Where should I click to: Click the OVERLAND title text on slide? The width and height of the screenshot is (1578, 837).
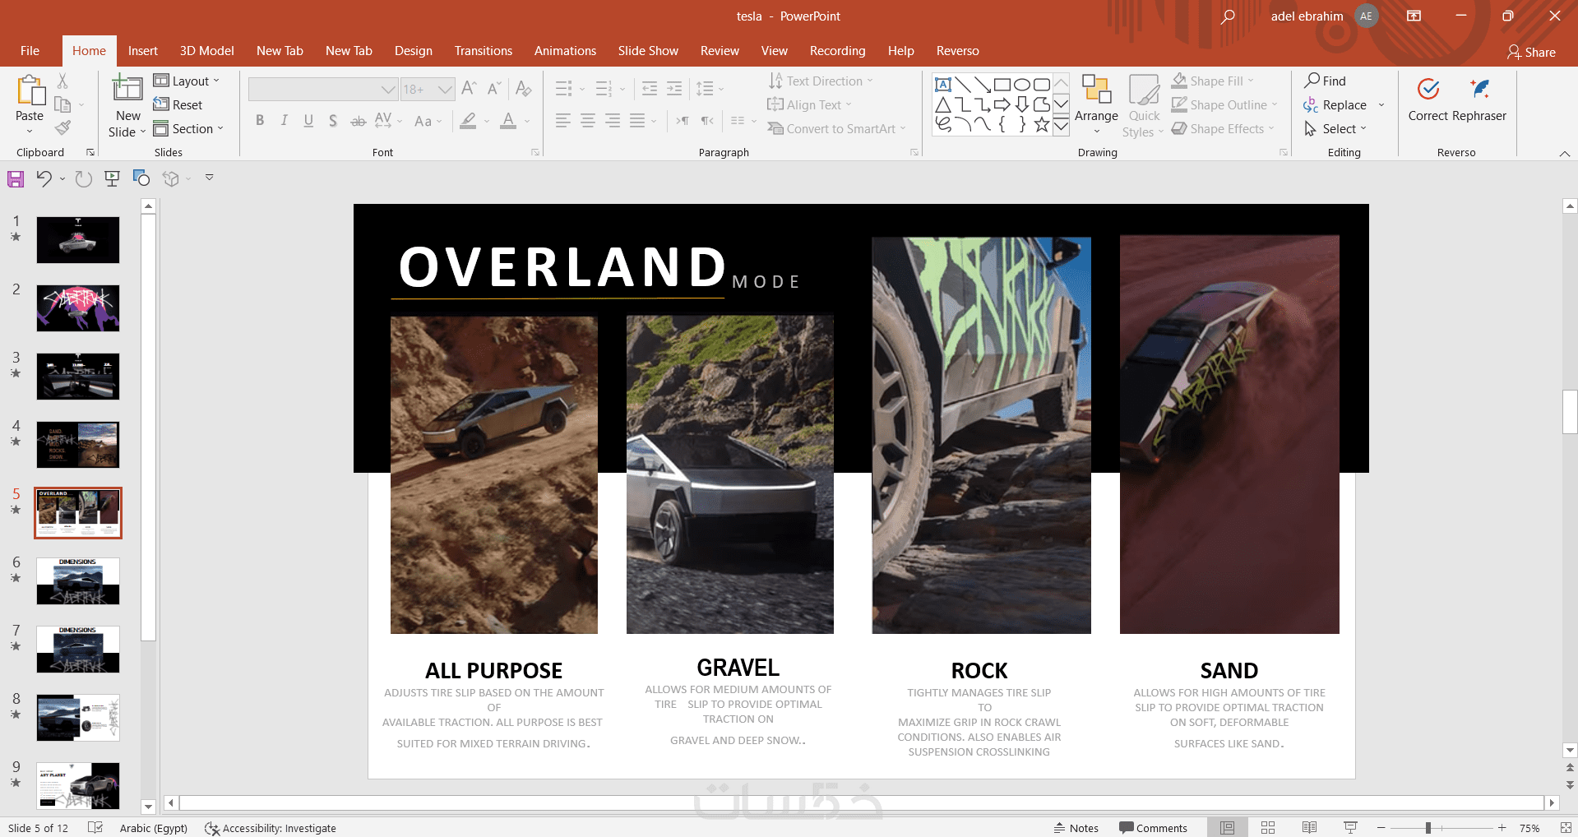click(562, 267)
